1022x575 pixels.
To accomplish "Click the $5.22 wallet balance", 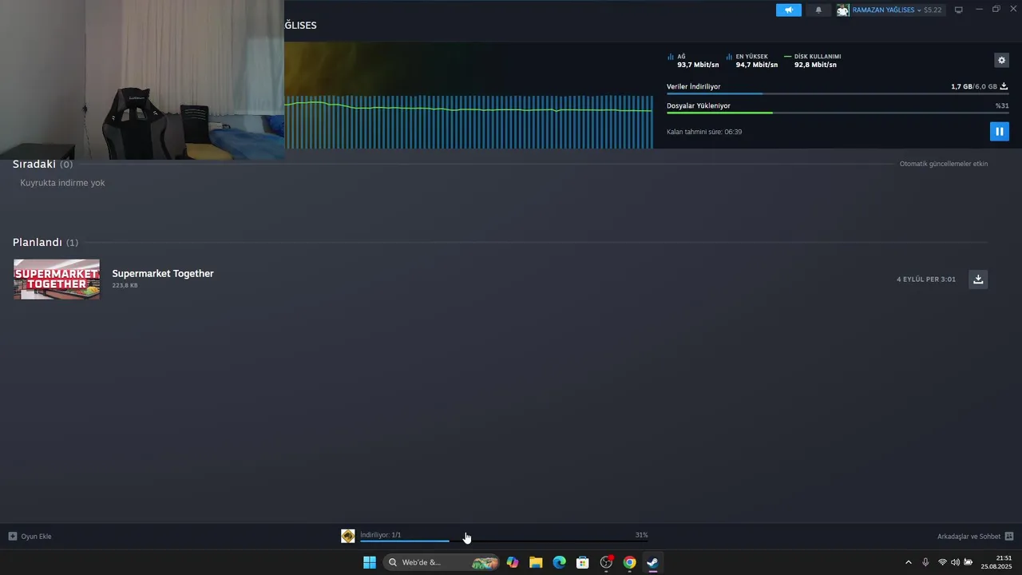I will (x=933, y=10).
